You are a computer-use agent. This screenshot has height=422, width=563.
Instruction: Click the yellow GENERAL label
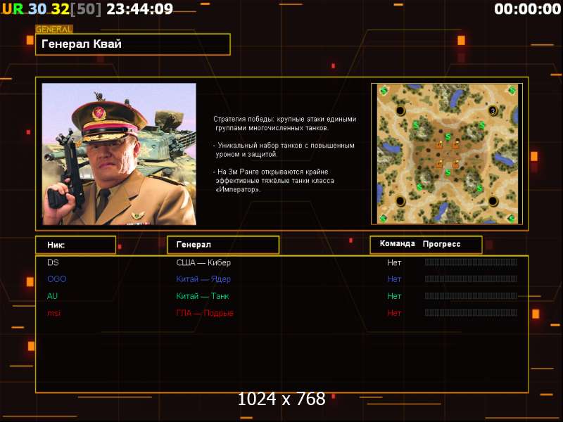54,29
